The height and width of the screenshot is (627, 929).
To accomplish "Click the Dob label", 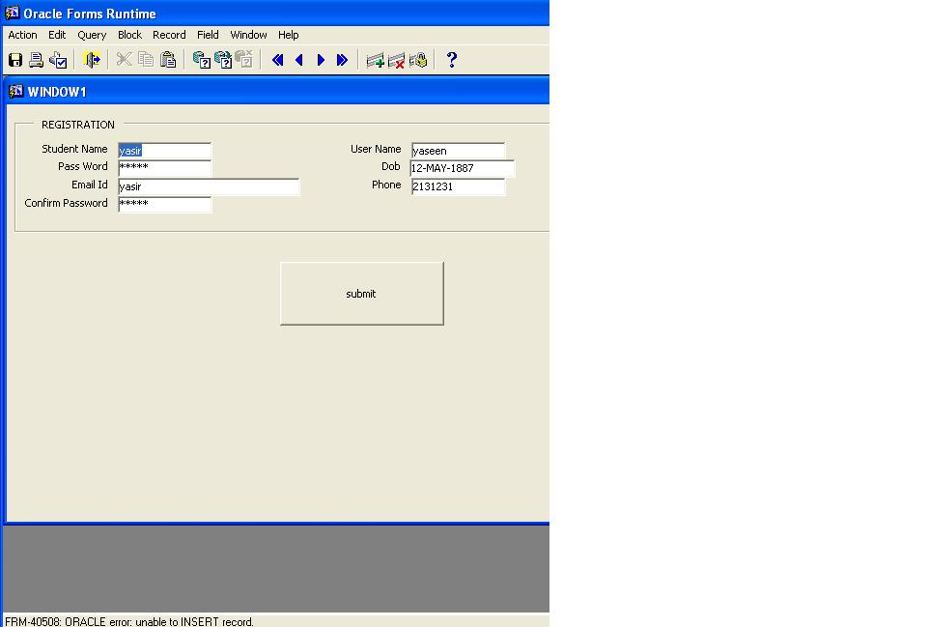I will pos(391,166).
